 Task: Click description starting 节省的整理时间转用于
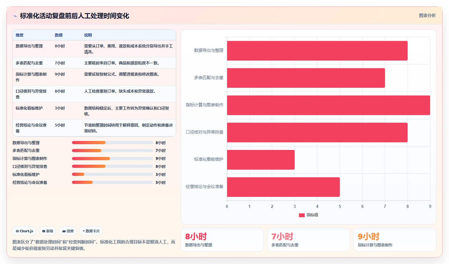128,128
